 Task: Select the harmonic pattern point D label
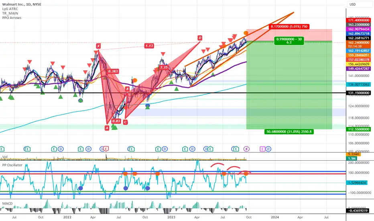[x=200, y=38]
